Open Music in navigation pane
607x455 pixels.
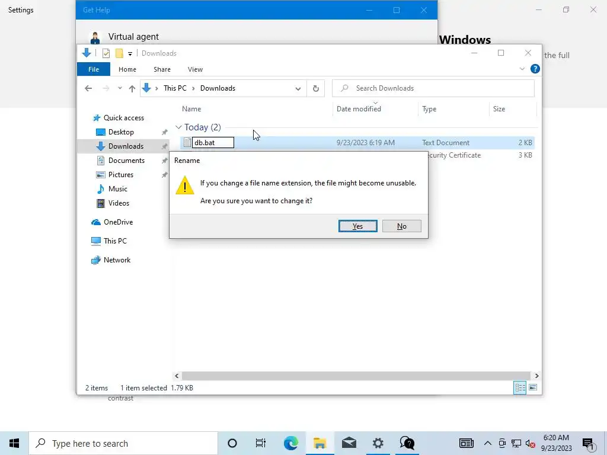pos(118,189)
